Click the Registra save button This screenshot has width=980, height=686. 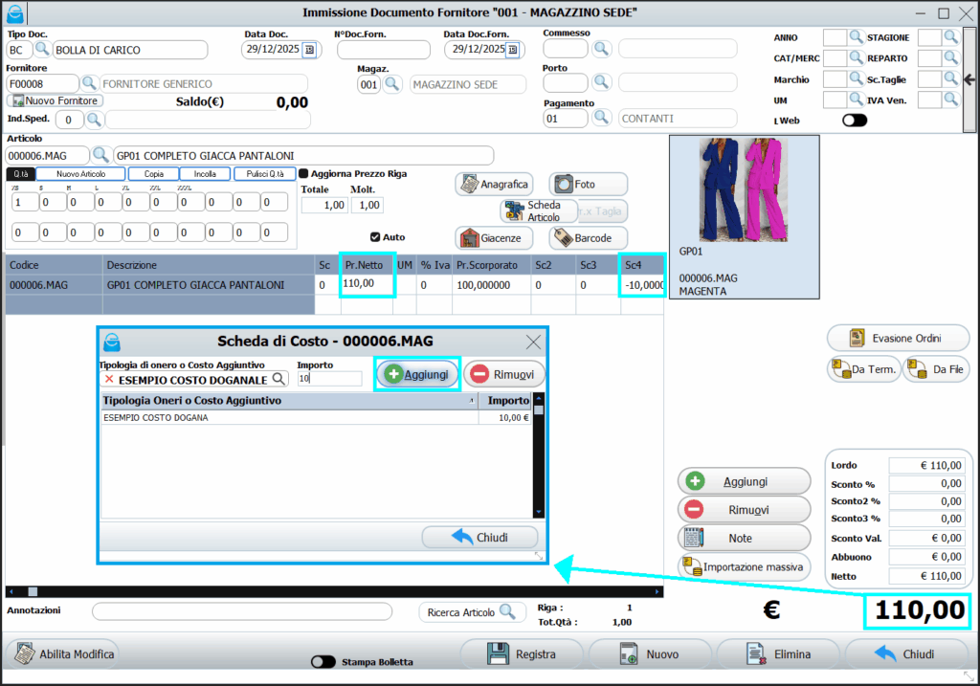point(521,654)
